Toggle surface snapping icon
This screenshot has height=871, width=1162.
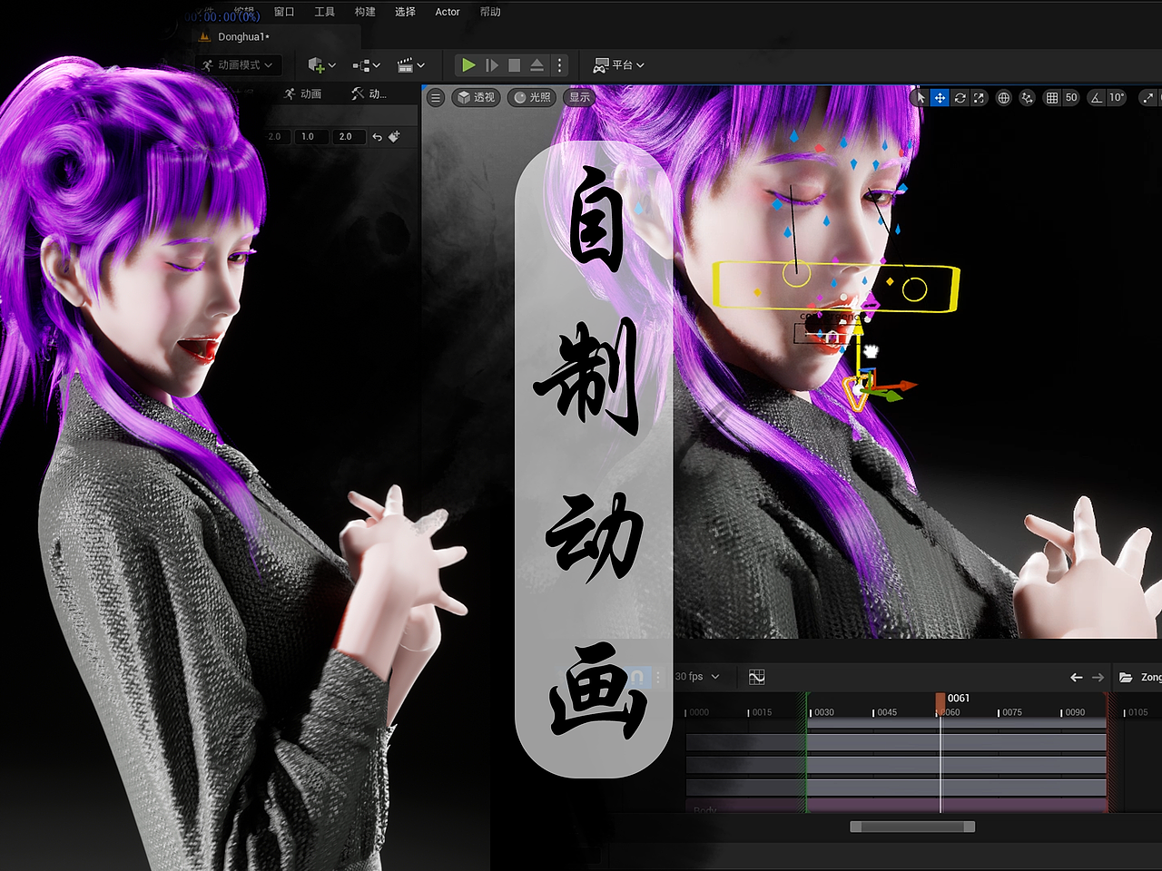1027,97
